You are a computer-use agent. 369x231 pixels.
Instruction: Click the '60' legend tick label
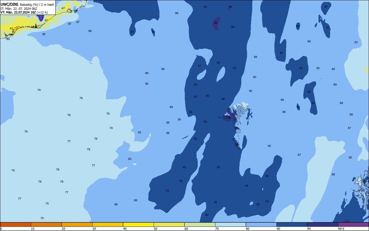click(186, 229)
